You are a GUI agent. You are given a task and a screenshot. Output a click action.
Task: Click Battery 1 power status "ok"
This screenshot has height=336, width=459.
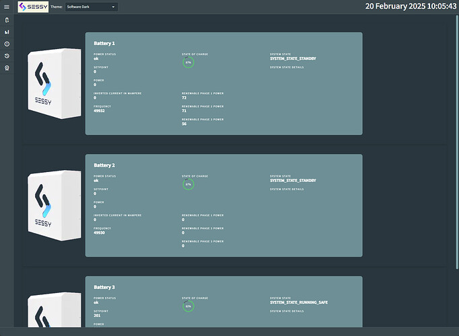[96, 58]
